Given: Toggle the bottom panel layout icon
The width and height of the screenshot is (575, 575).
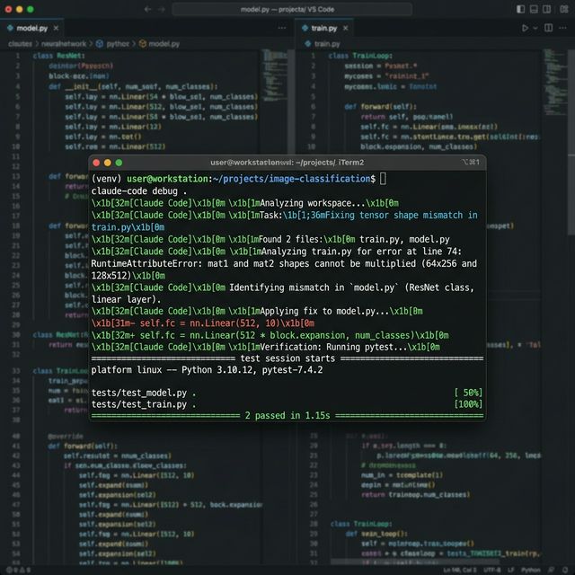Looking at the screenshot, I should pos(534,9).
